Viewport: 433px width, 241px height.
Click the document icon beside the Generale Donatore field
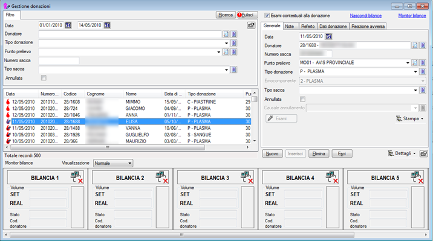[423, 45]
